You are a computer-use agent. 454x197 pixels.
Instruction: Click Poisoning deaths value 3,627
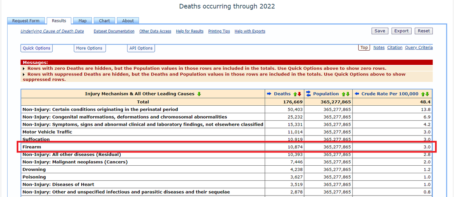296,177
